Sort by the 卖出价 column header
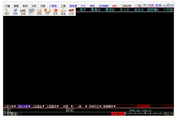This screenshot has width=177, height=118. tap(139, 10)
